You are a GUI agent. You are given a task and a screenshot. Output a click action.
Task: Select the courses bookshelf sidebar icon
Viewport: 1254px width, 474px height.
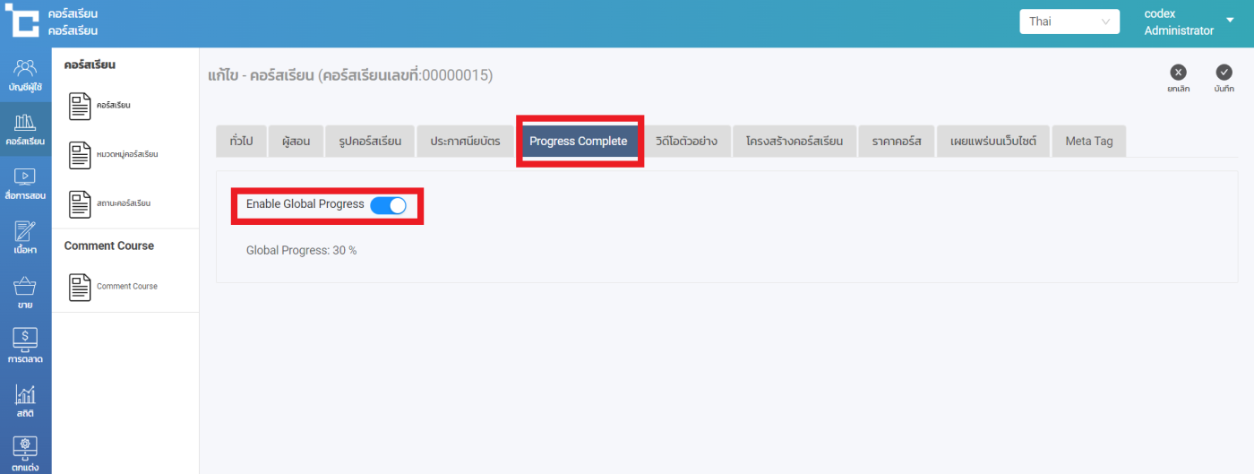click(x=25, y=123)
